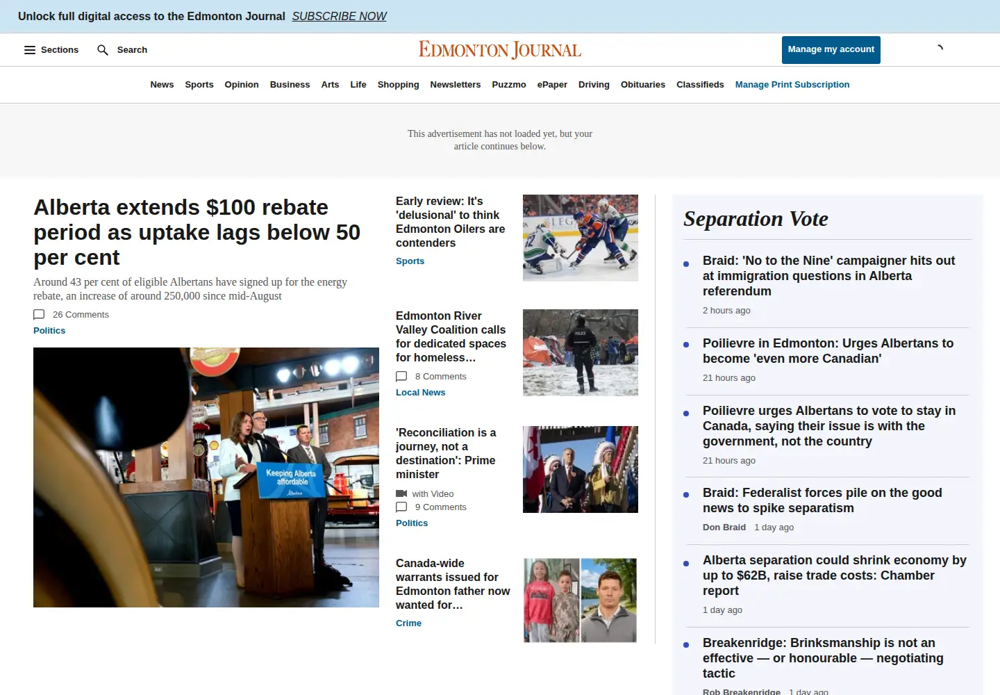Image resolution: width=1000 pixels, height=695 pixels.
Task: Click the Oilers hockey game thumbnail
Action: tap(581, 238)
